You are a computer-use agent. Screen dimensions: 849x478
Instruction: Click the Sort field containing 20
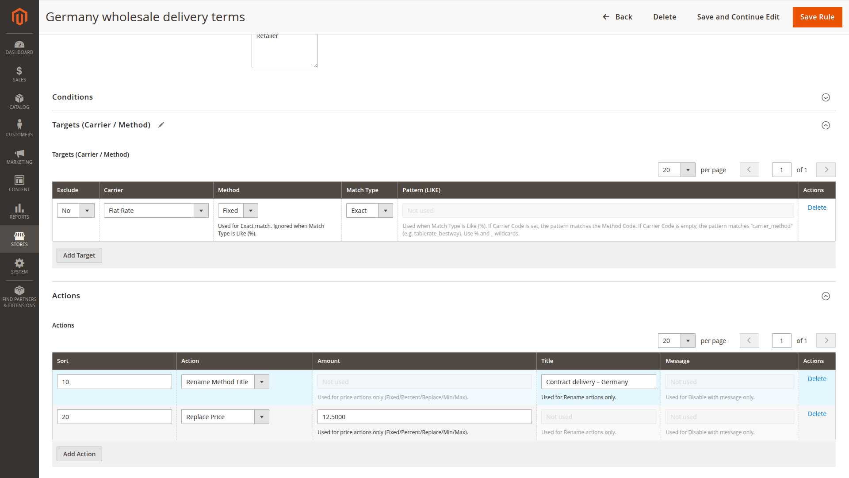pos(115,417)
